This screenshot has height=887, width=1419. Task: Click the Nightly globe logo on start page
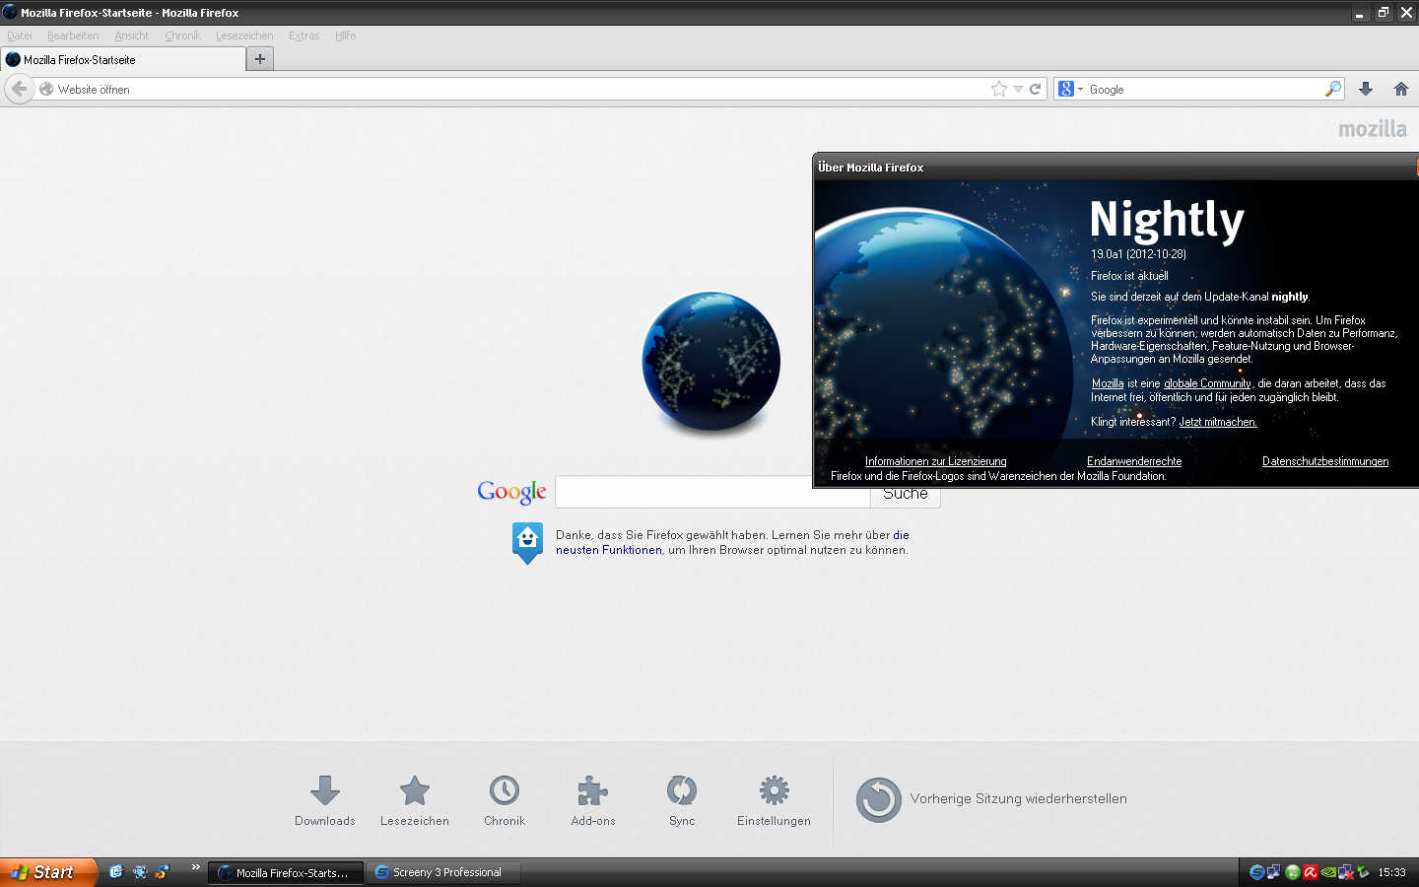pos(711,363)
